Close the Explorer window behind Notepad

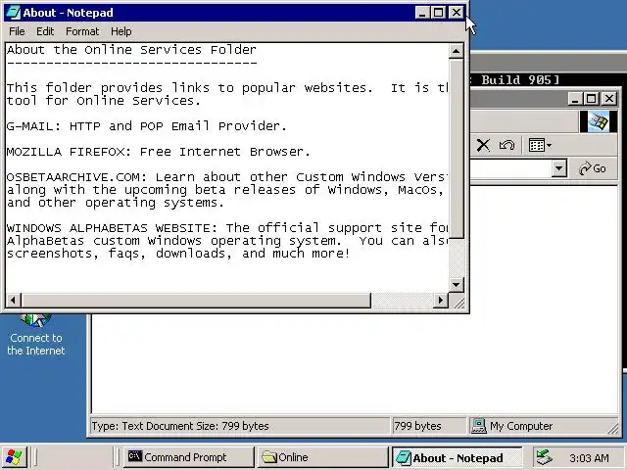point(609,98)
